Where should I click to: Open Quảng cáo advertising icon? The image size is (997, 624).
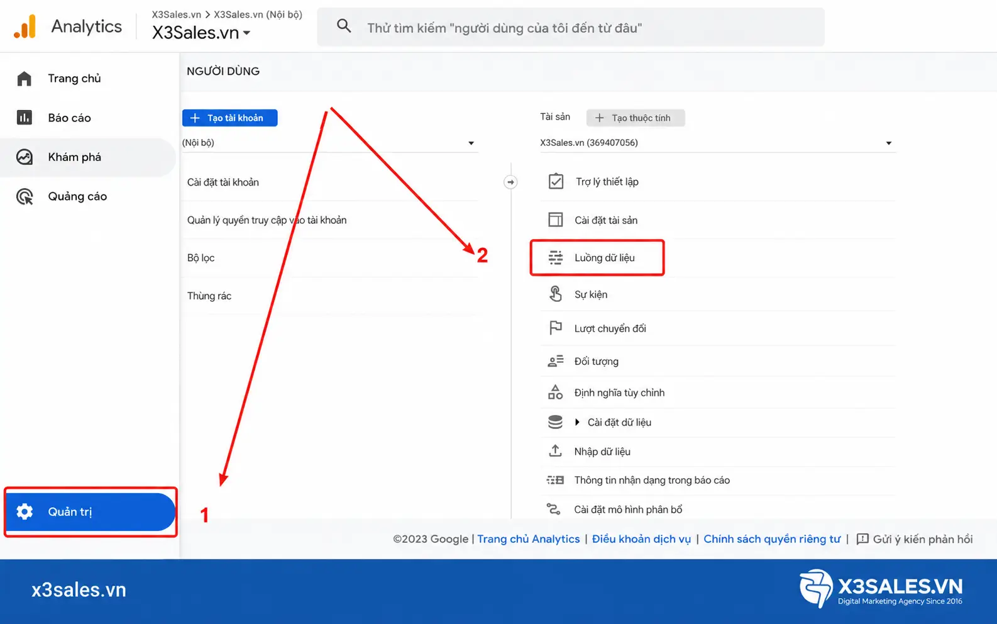tap(25, 197)
